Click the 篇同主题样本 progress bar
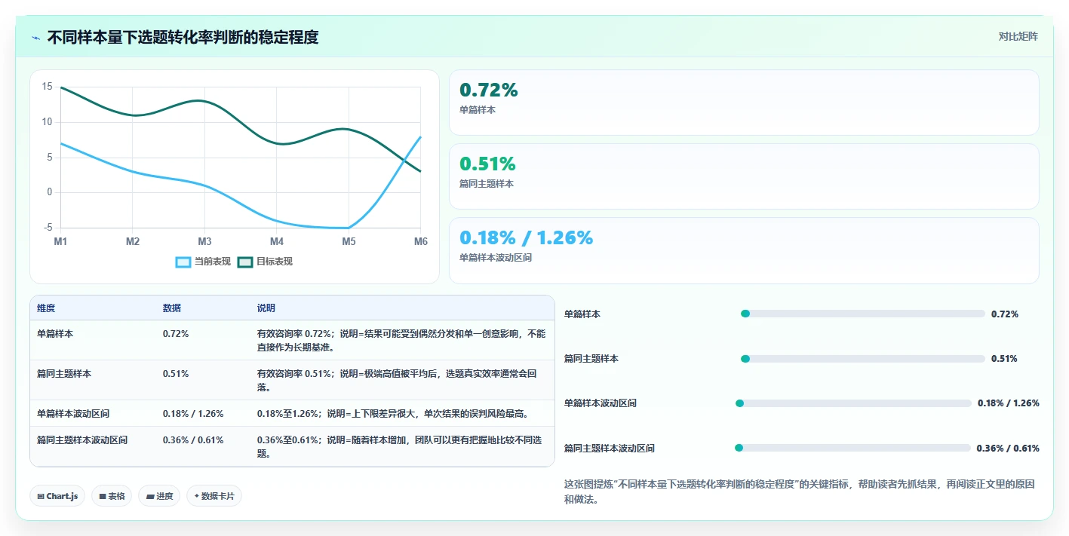The width and height of the screenshot is (1069, 536). pos(863,359)
